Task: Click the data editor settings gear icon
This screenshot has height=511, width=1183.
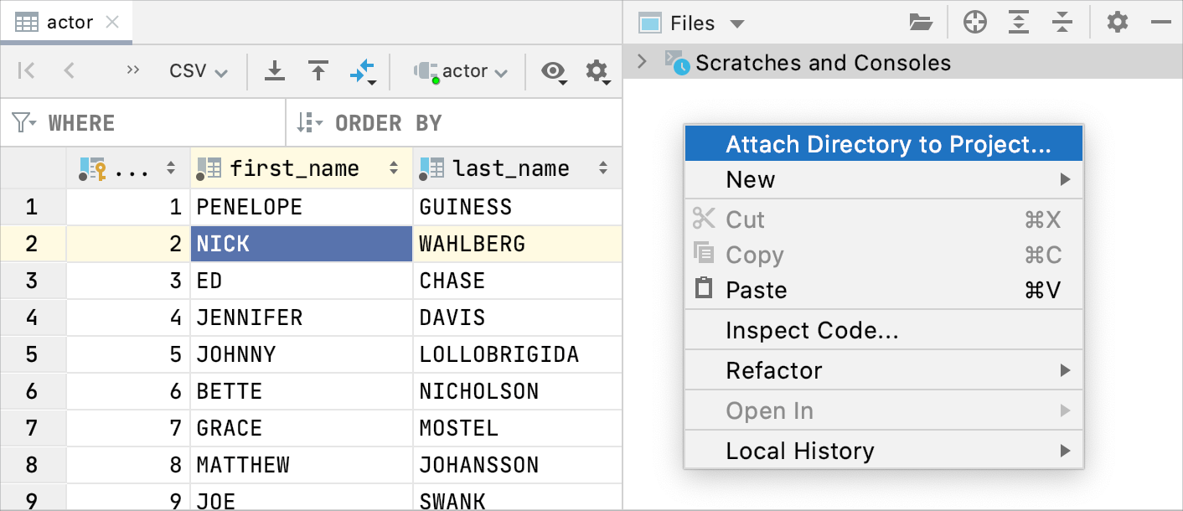Action: click(597, 72)
